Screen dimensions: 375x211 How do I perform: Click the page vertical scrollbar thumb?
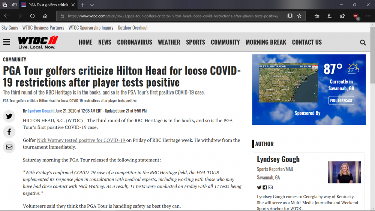coord(372,55)
